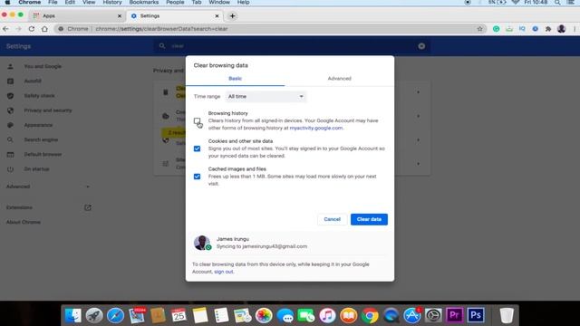Screen dimensions: 580x326
Task: Uncheck Cached images and files
Action: [197, 177]
